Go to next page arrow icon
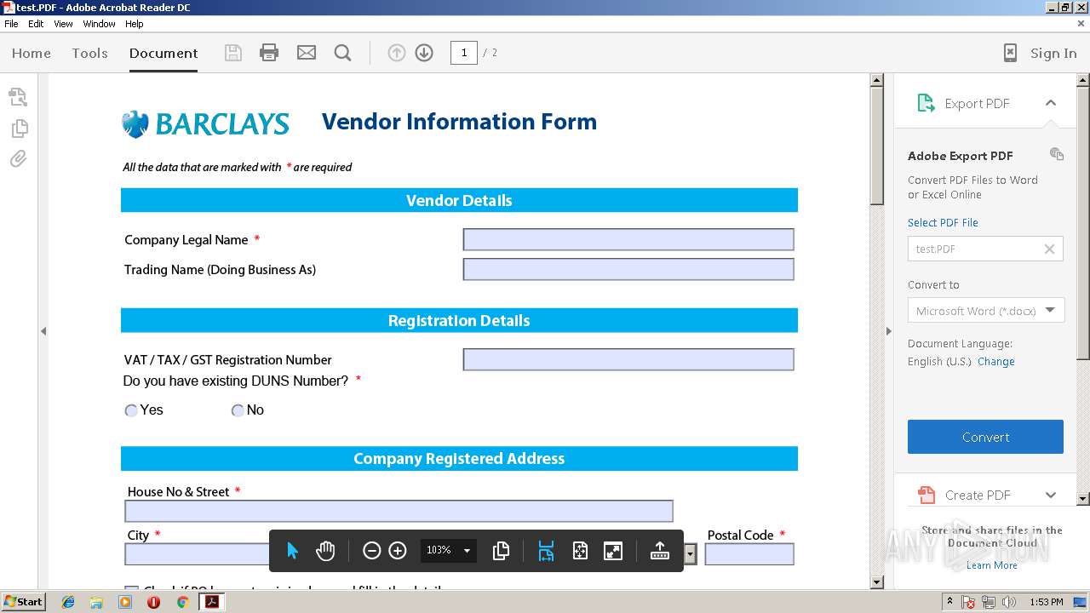This screenshot has width=1090, height=613. coord(424,53)
